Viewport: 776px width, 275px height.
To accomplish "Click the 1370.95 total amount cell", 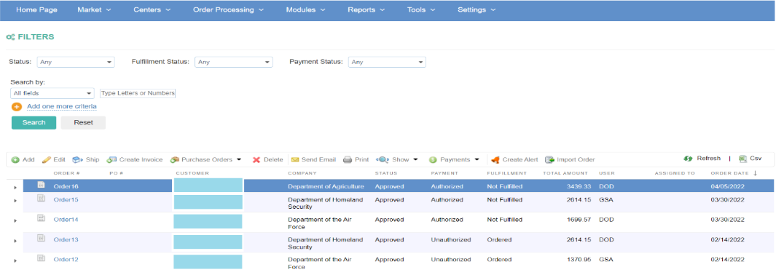I will pyautogui.click(x=579, y=259).
